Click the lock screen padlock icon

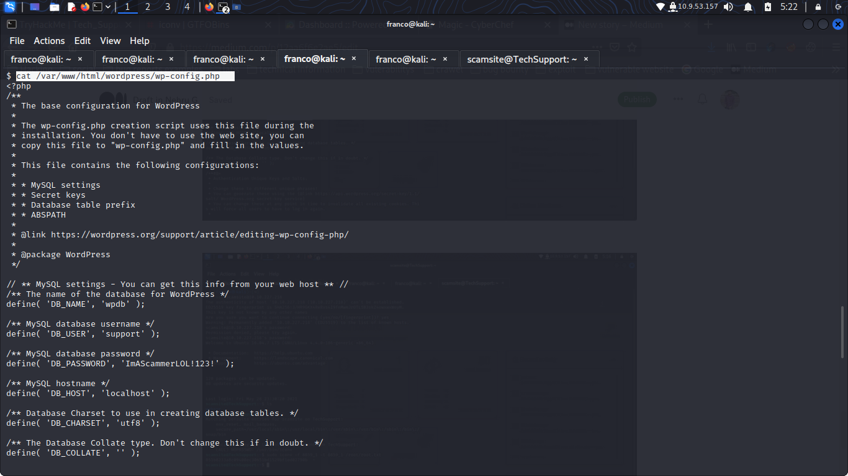click(x=818, y=7)
